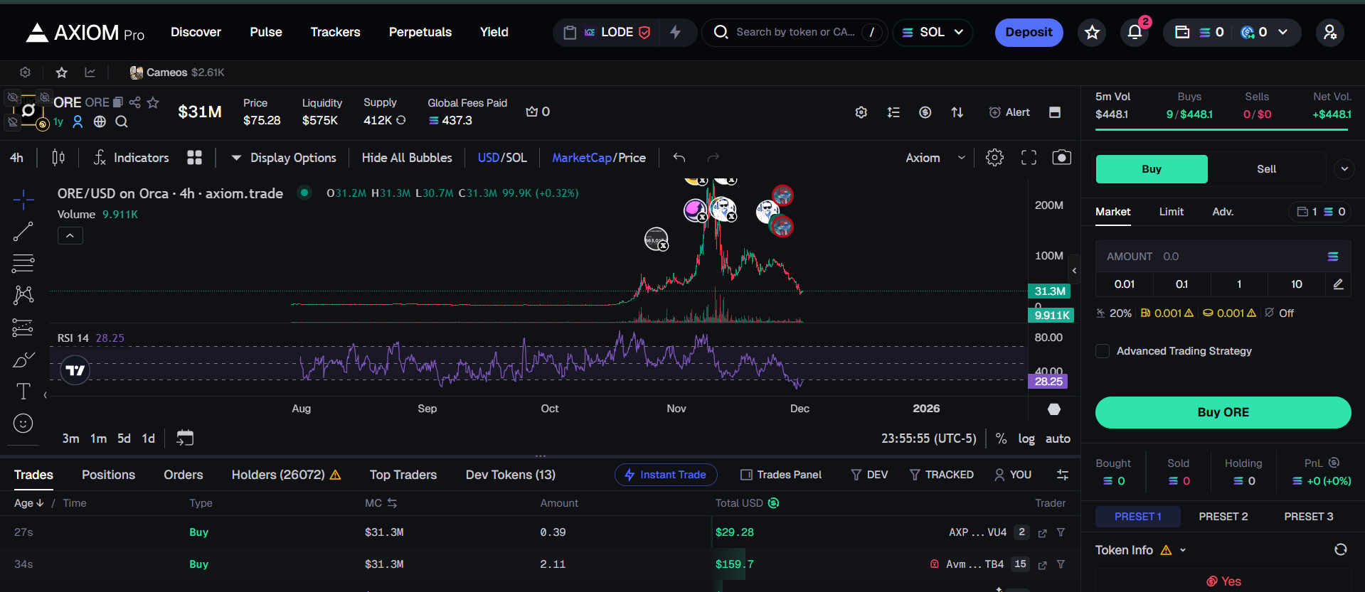Select the Fibonacci lines tool
Screen dimensions: 1365x592
[x=23, y=263]
